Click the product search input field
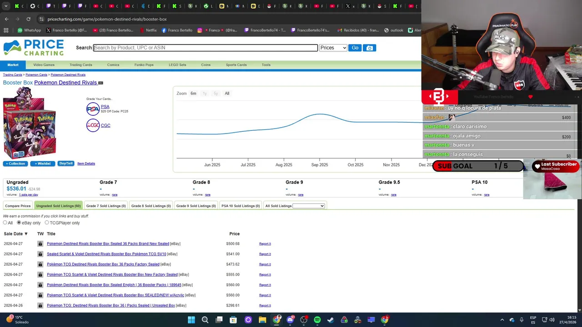The image size is (582, 327). click(x=206, y=48)
